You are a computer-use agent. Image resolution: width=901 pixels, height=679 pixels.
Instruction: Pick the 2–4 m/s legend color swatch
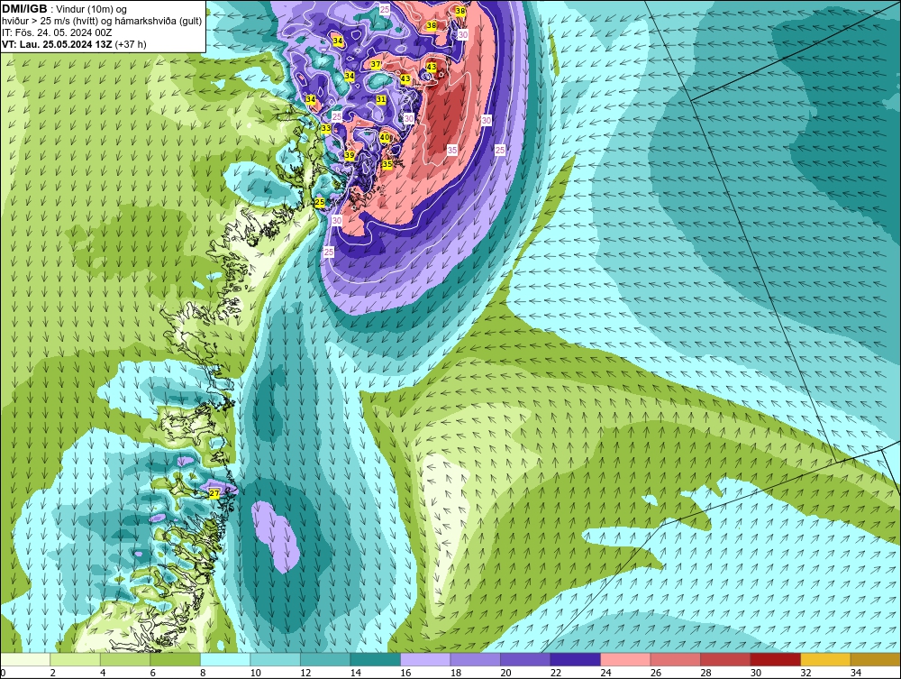coord(76,659)
